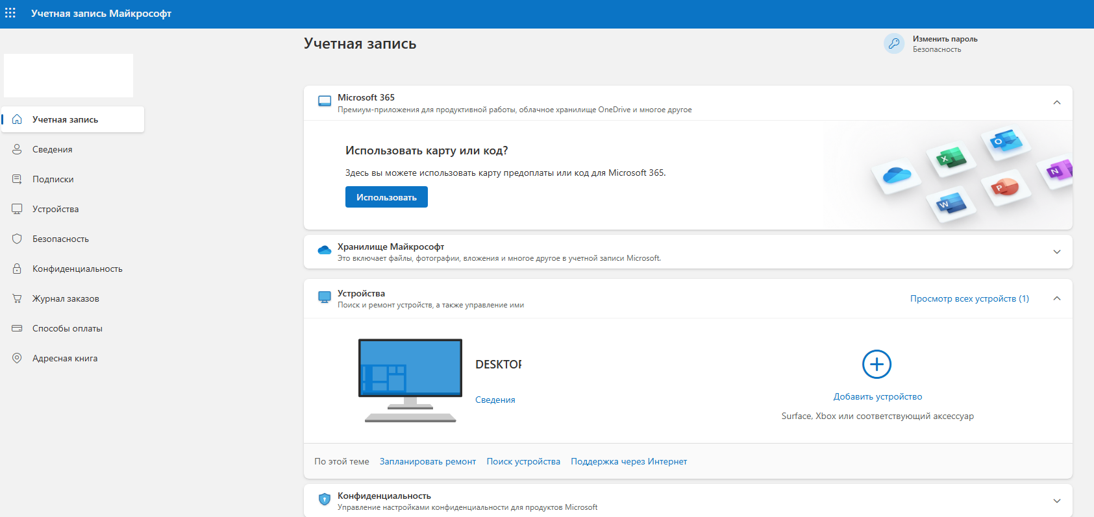Click the person icon beside Сведения
This screenshot has width=1094, height=517.
pos(18,149)
